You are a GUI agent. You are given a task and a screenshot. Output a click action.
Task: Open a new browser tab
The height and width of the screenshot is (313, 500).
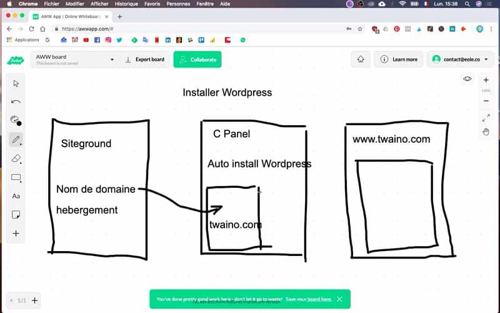pos(119,17)
